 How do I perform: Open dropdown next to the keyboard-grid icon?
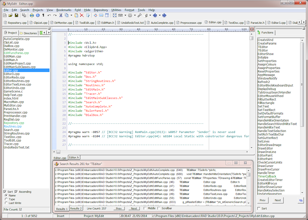click(125, 15)
